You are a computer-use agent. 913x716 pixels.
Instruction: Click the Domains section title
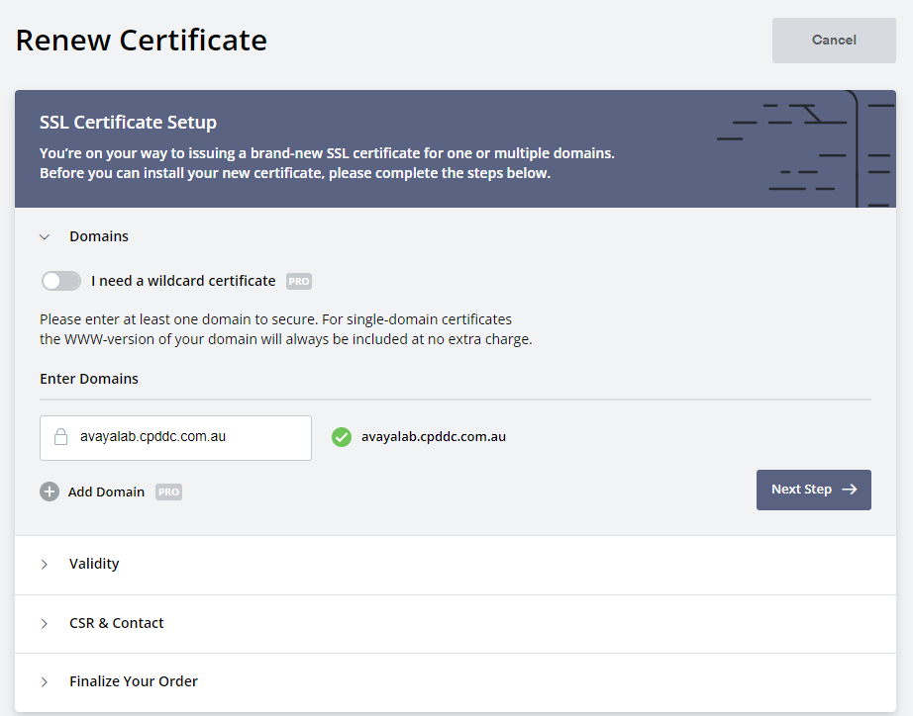pyautogui.click(x=99, y=236)
